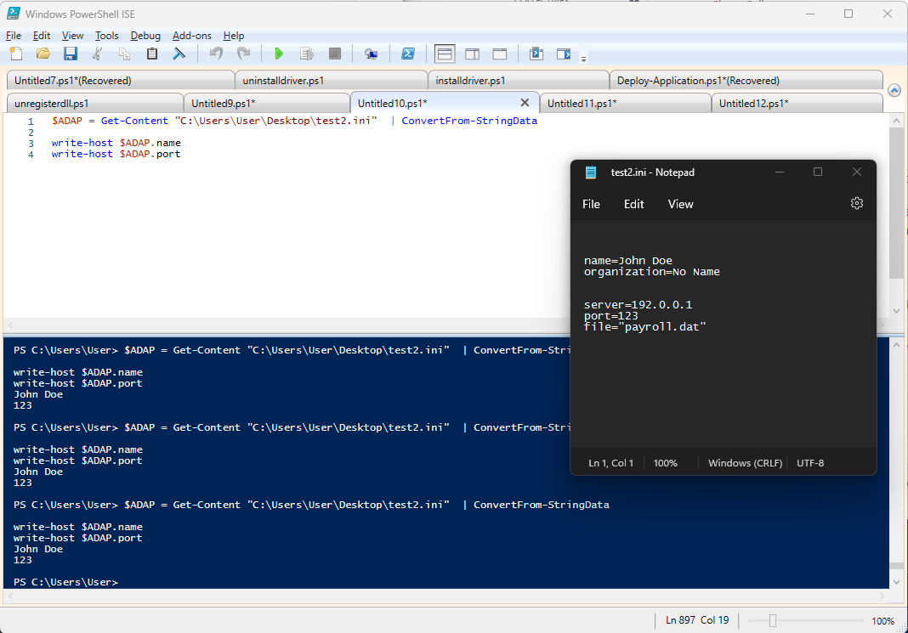Switch to the uninstalldriver.ps1 tab
This screenshot has height=633, width=908.
tap(332, 81)
